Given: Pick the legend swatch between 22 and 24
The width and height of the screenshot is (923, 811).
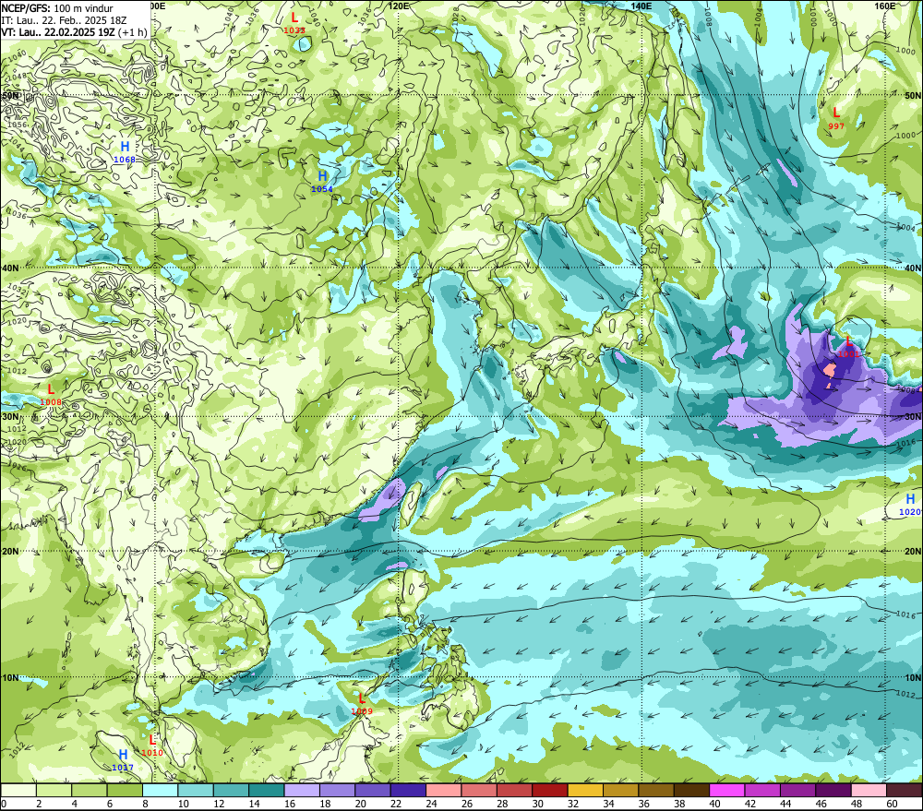Looking at the screenshot, I should point(408,790).
